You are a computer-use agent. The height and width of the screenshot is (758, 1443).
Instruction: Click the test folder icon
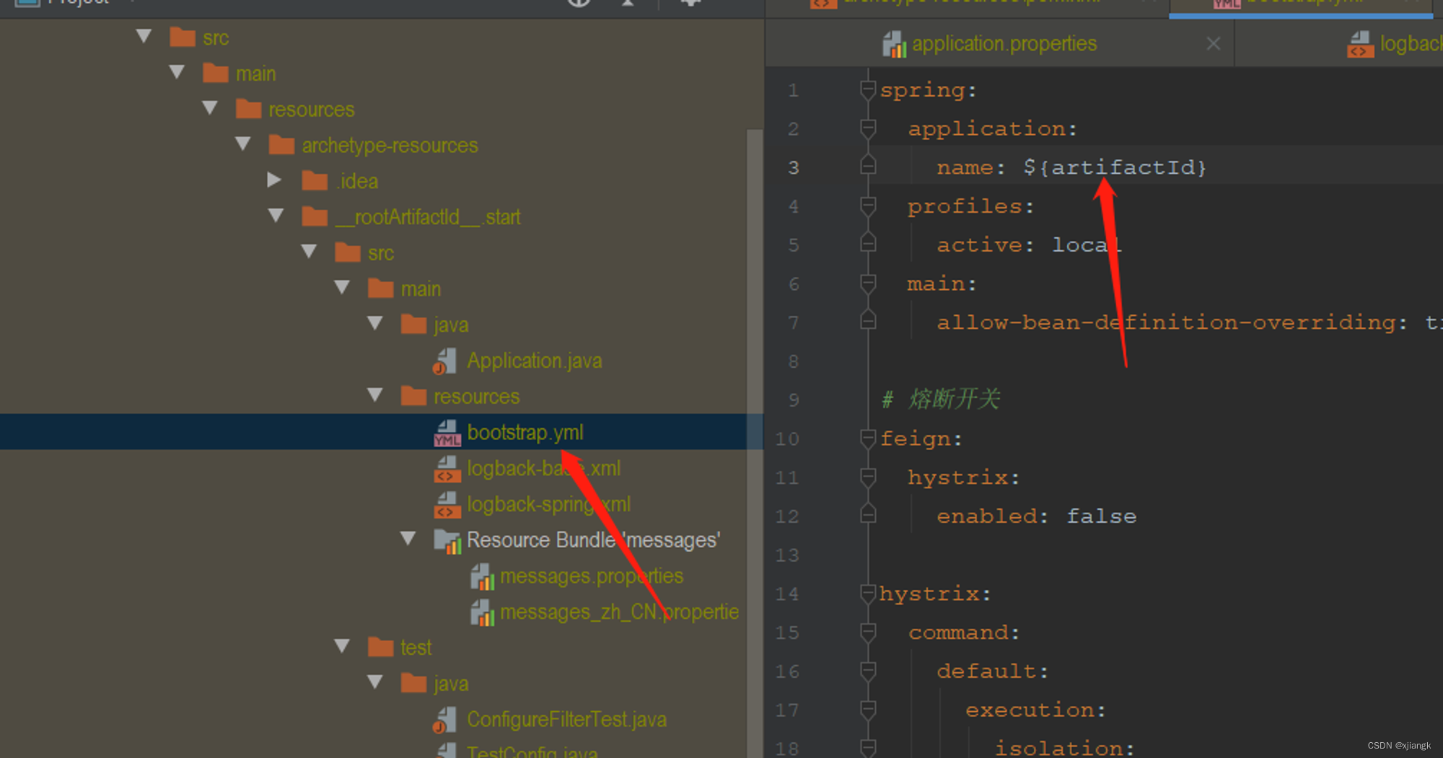[381, 647]
